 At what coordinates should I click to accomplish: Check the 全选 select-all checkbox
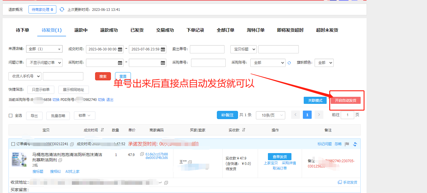click(x=11, y=116)
